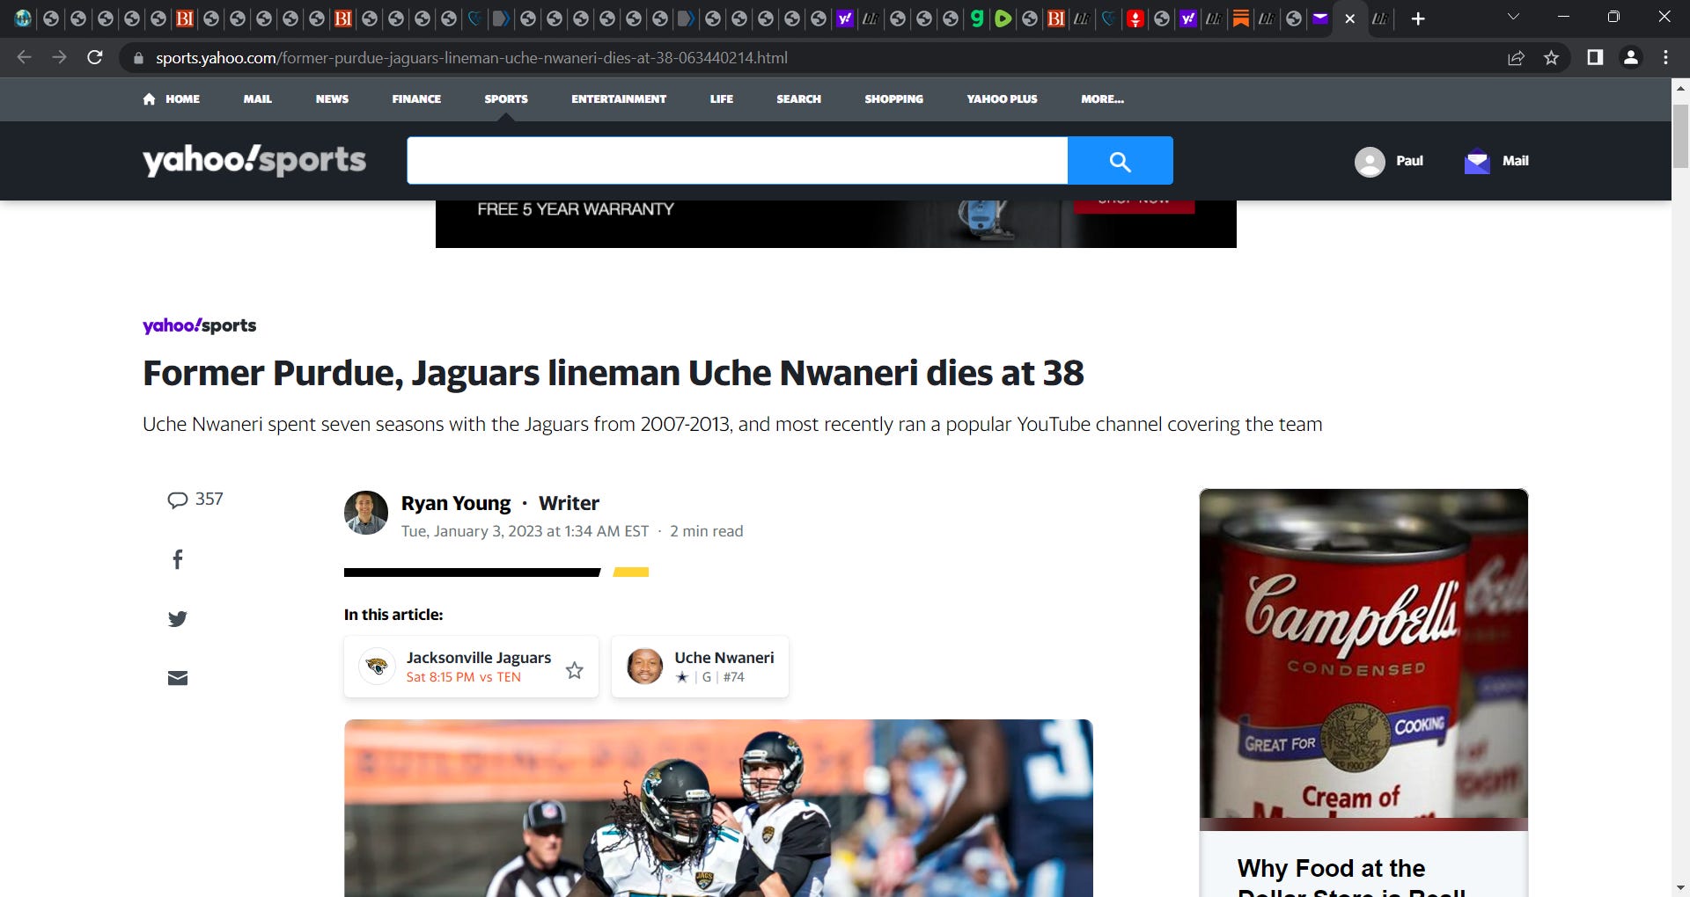
Task: Click Ryan Young author avatar
Action: (366, 513)
